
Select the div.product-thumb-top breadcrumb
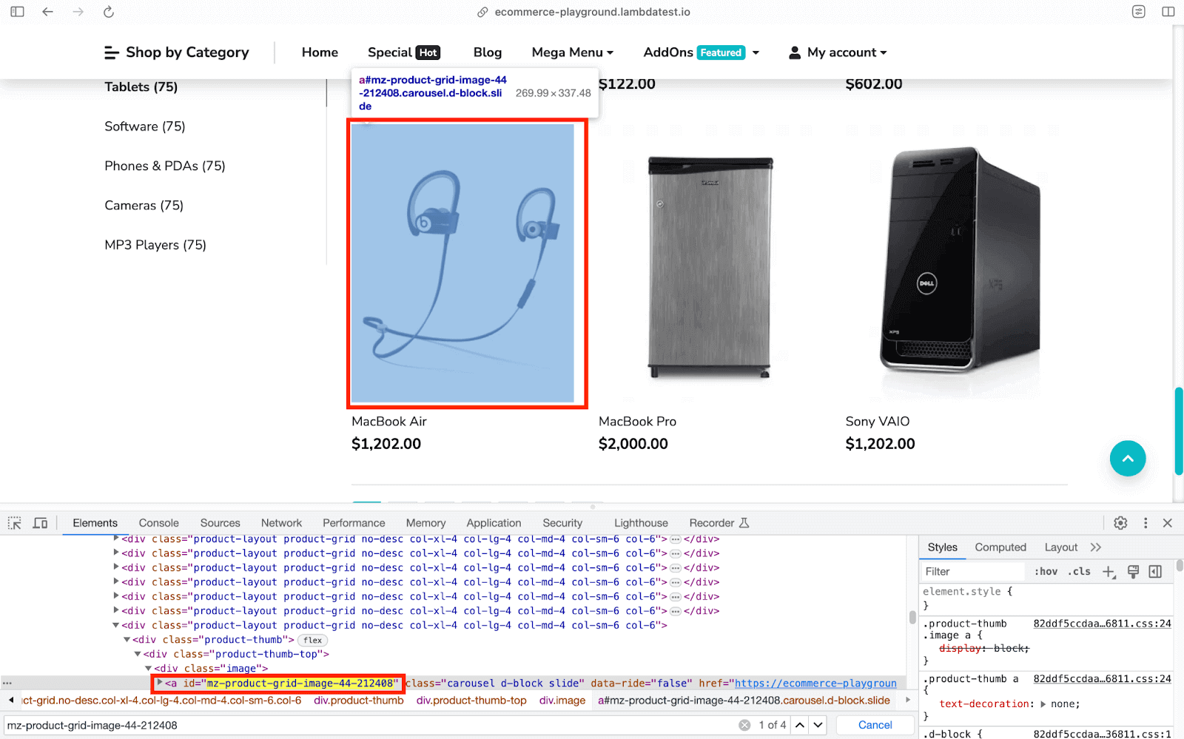click(x=471, y=701)
